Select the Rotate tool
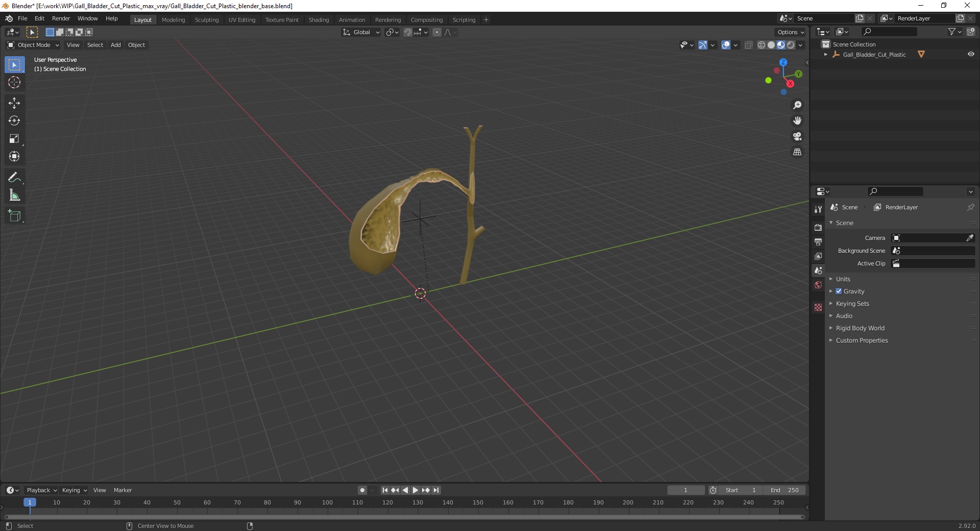Viewport: 980px width, 531px height. pyautogui.click(x=14, y=121)
